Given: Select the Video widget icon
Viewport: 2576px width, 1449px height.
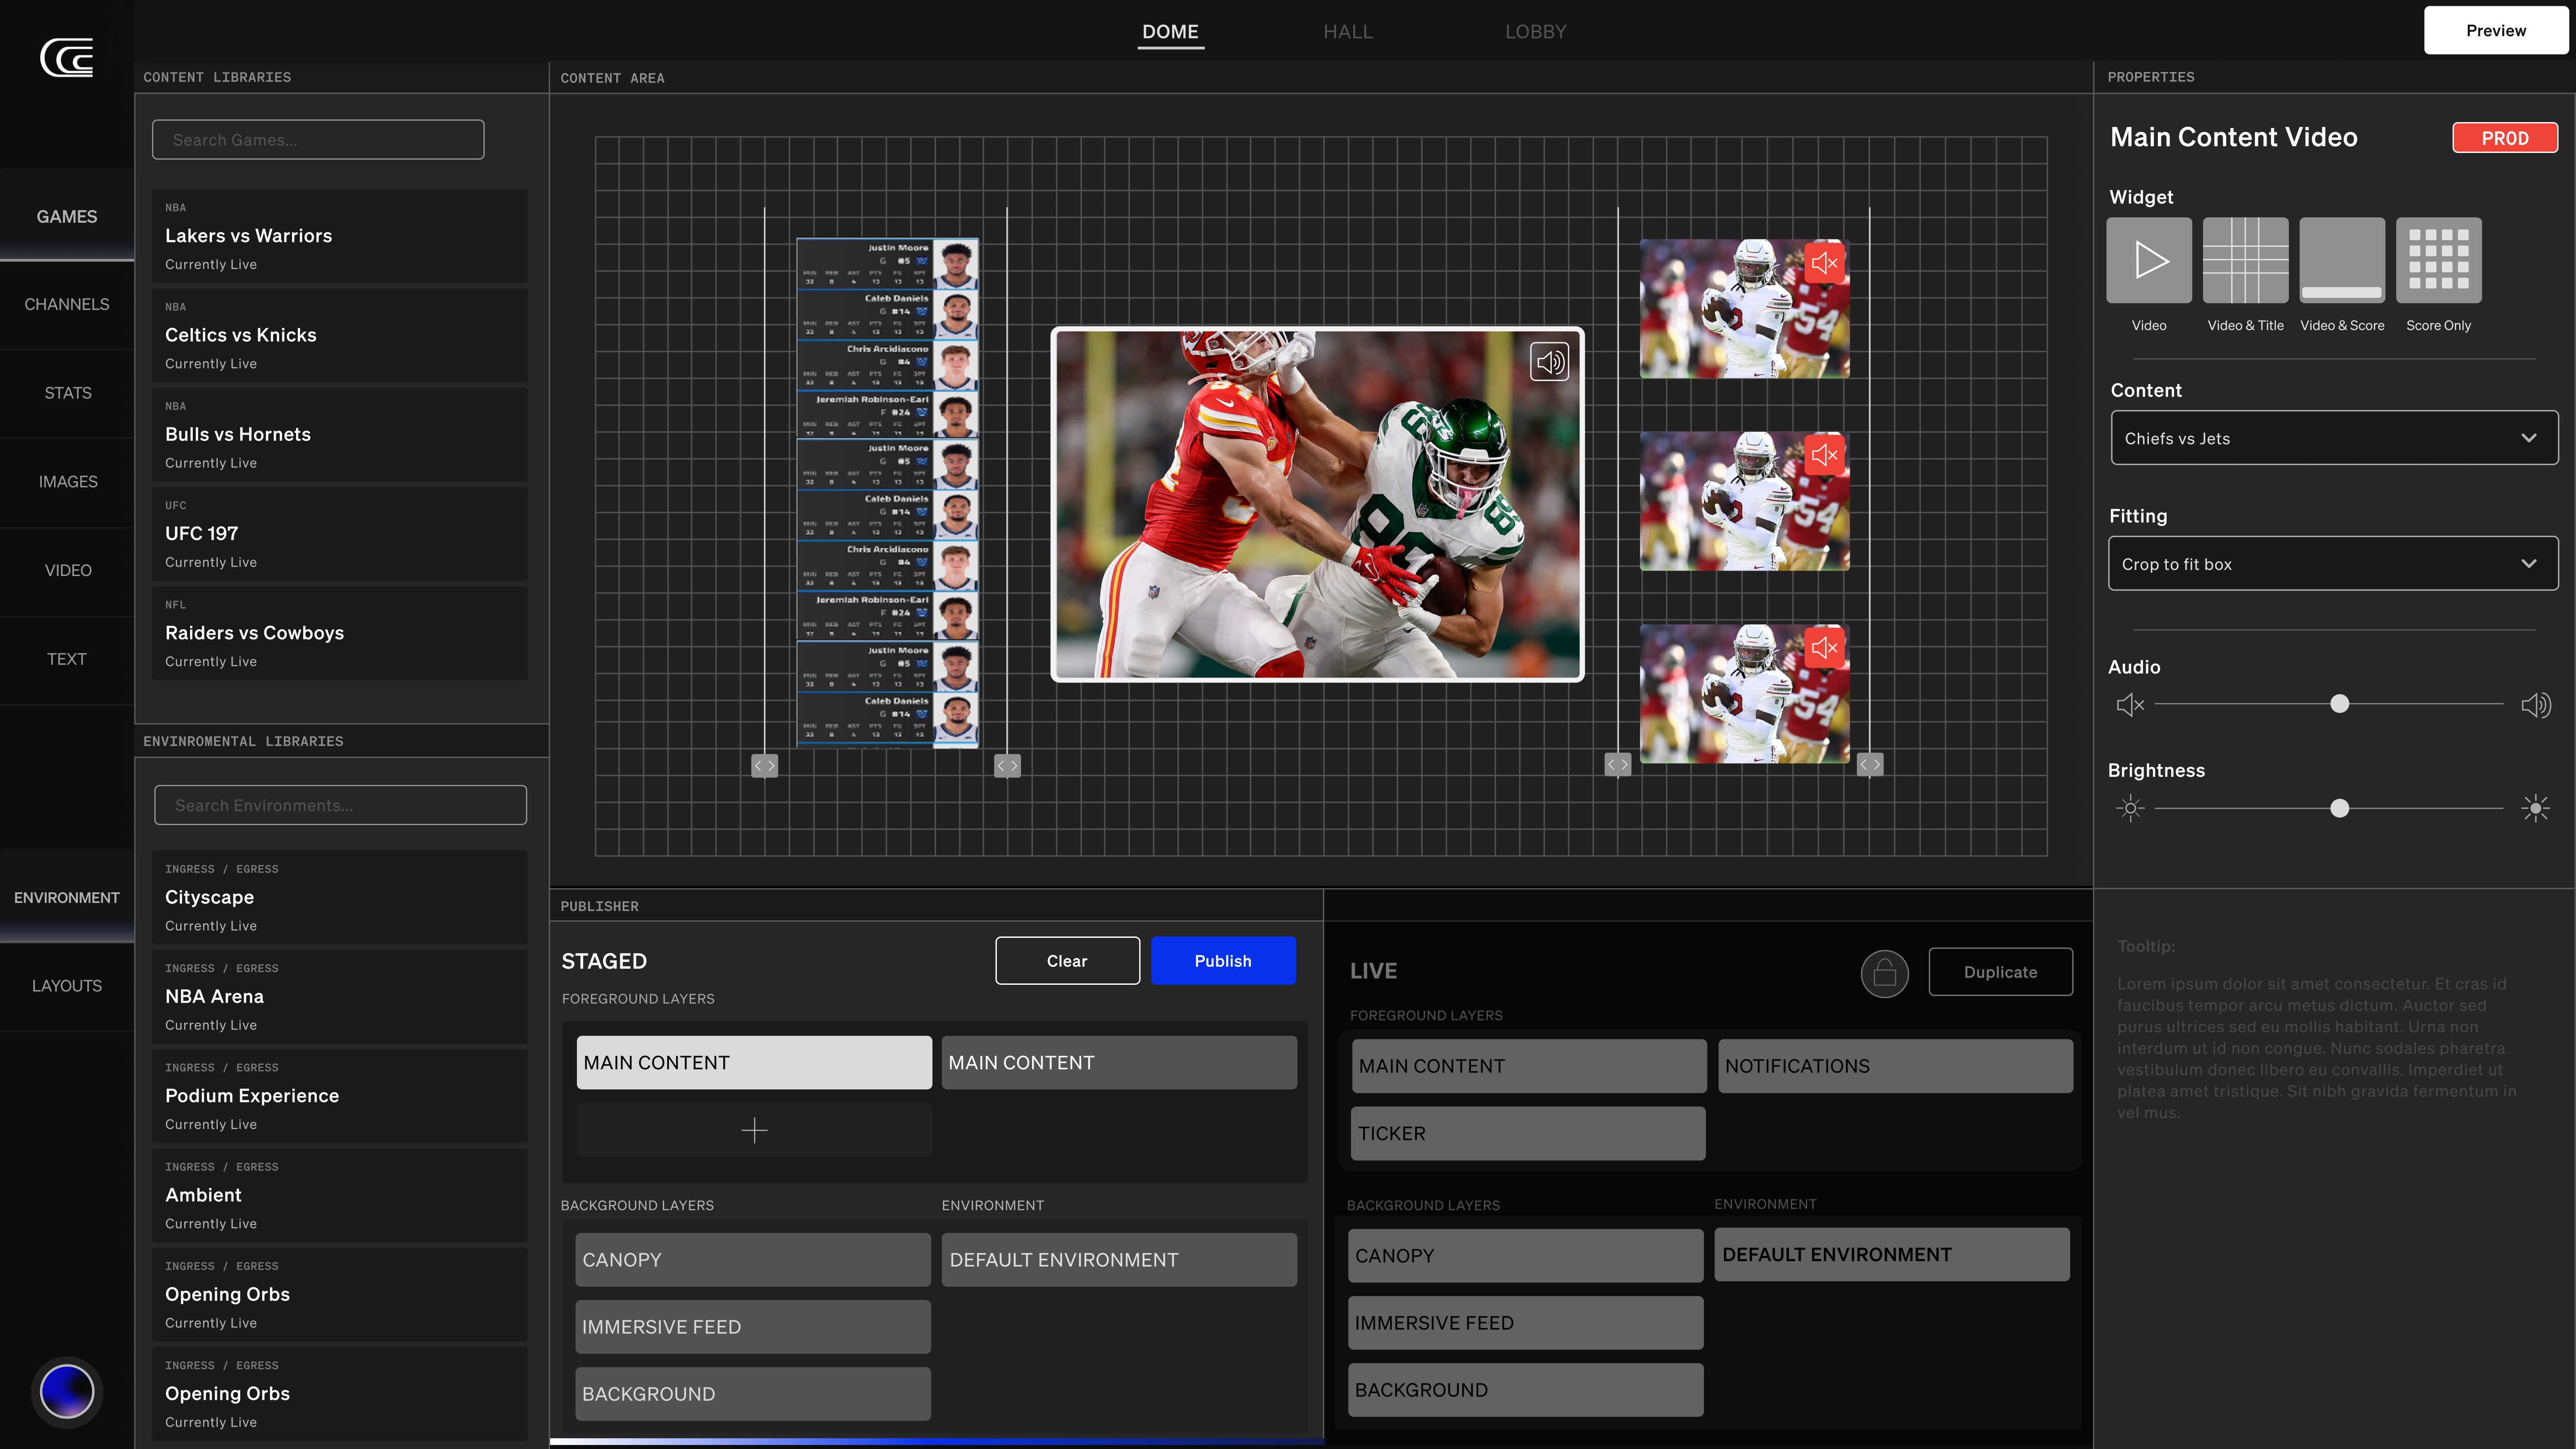Looking at the screenshot, I should (x=2148, y=260).
